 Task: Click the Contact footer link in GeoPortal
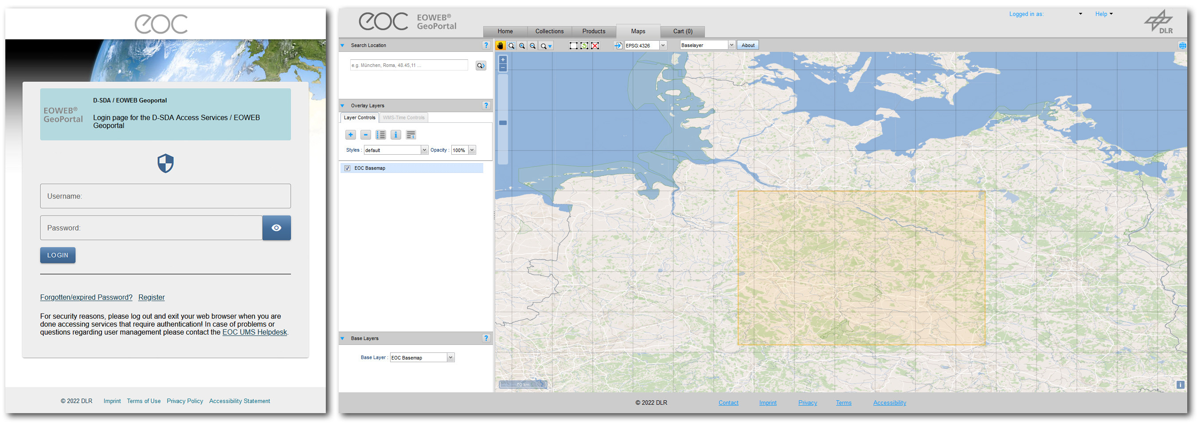[728, 403]
